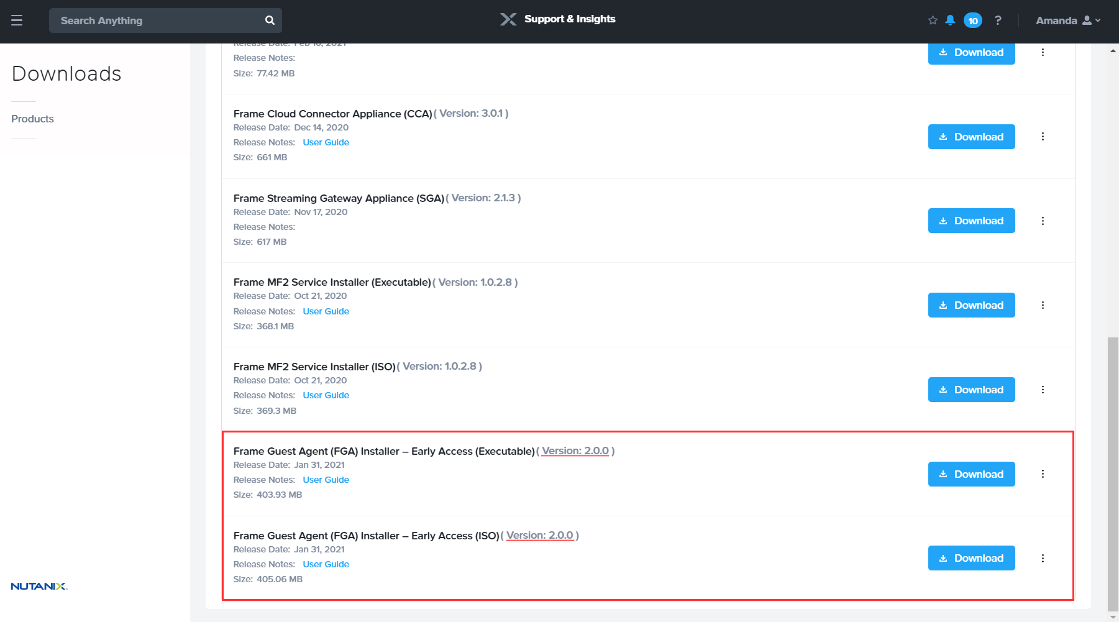Screen dimensions: 1119x622
Task: Focus the Search Anything field
Action: pyautogui.click(x=165, y=21)
